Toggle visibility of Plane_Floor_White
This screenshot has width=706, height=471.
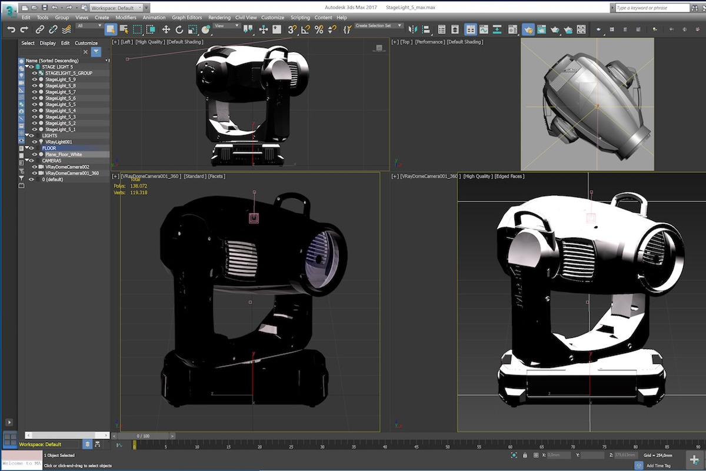pos(34,154)
